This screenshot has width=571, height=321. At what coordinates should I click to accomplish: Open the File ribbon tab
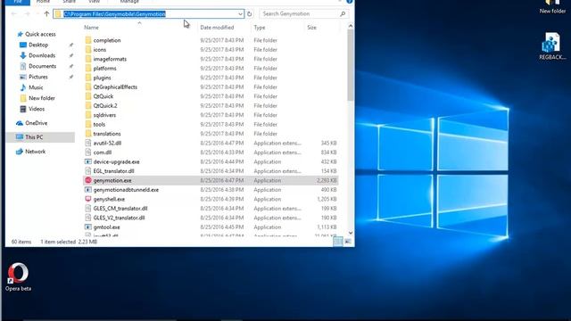pos(18,2)
